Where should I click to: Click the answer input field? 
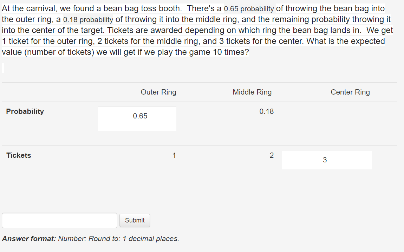pos(59,220)
